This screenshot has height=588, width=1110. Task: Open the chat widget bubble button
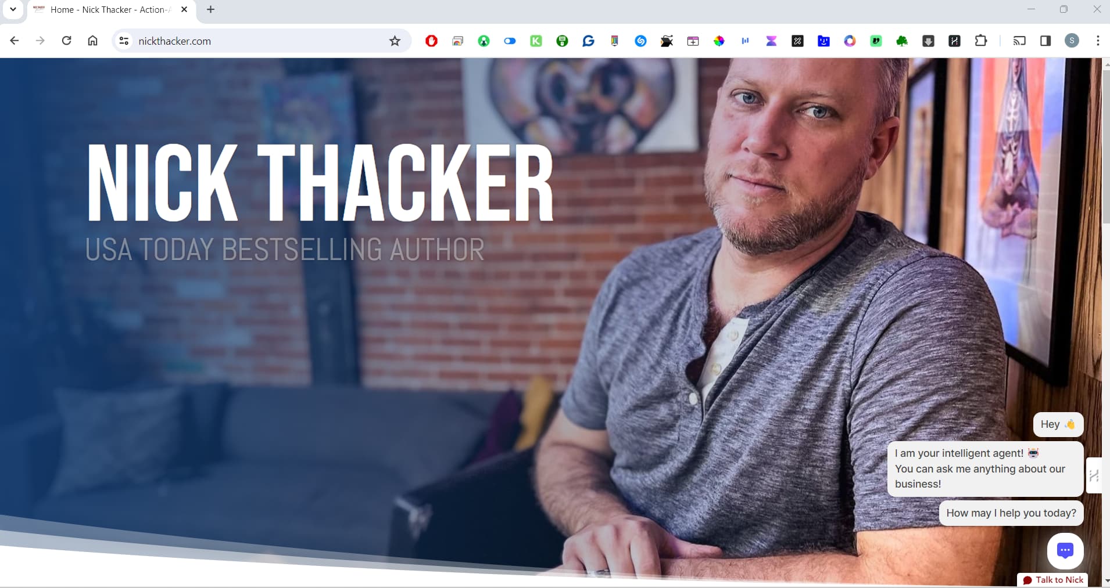click(x=1065, y=550)
